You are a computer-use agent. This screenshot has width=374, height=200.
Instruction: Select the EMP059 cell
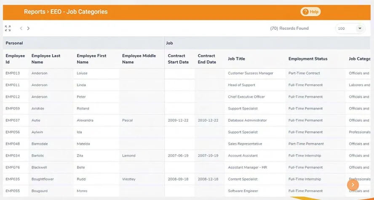pyautogui.click(x=13, y=108)
